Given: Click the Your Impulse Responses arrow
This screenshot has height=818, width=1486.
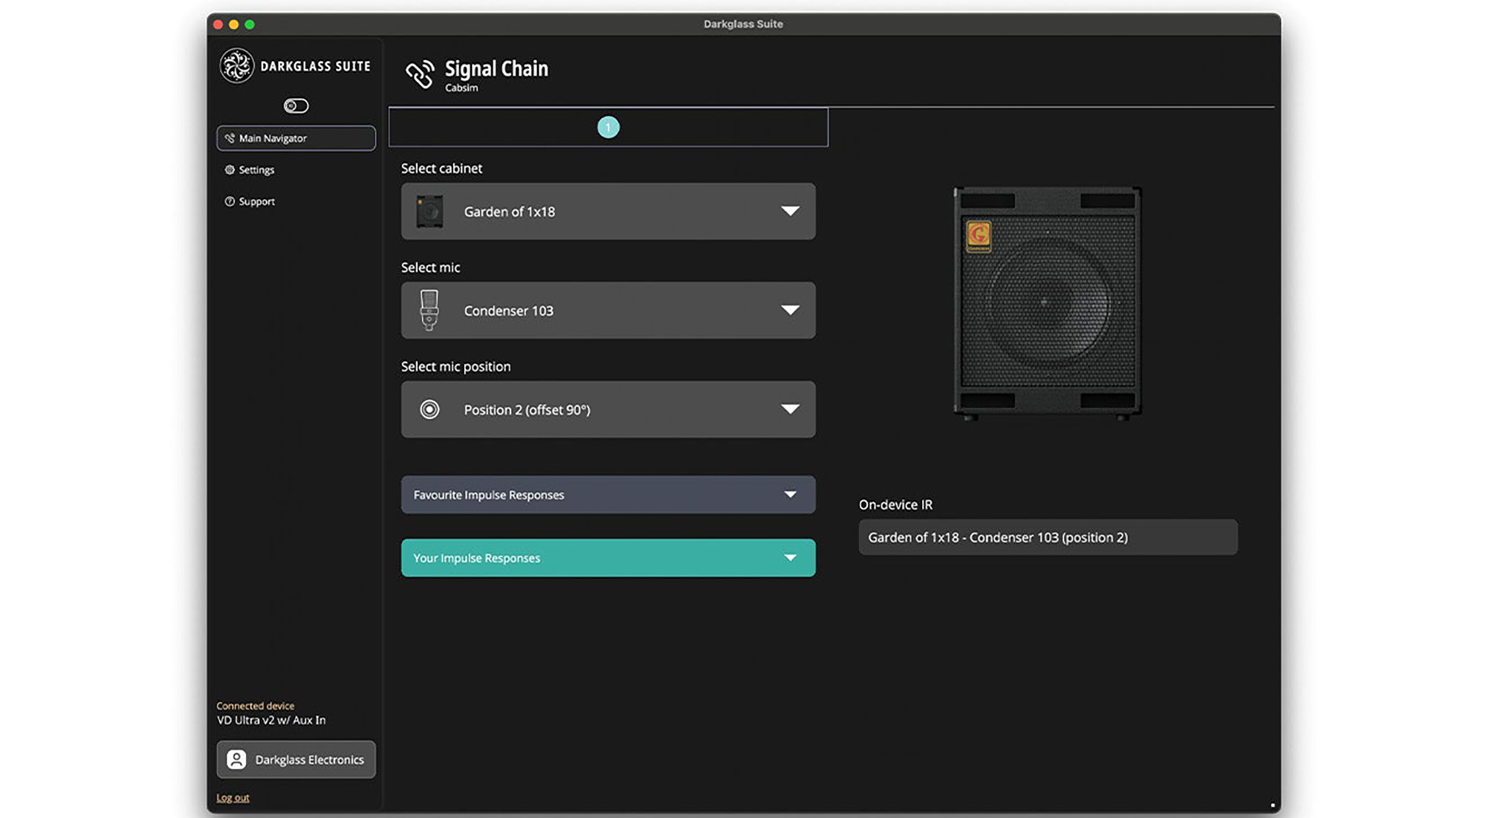Looking at the screenshot, I should [790, 557].
